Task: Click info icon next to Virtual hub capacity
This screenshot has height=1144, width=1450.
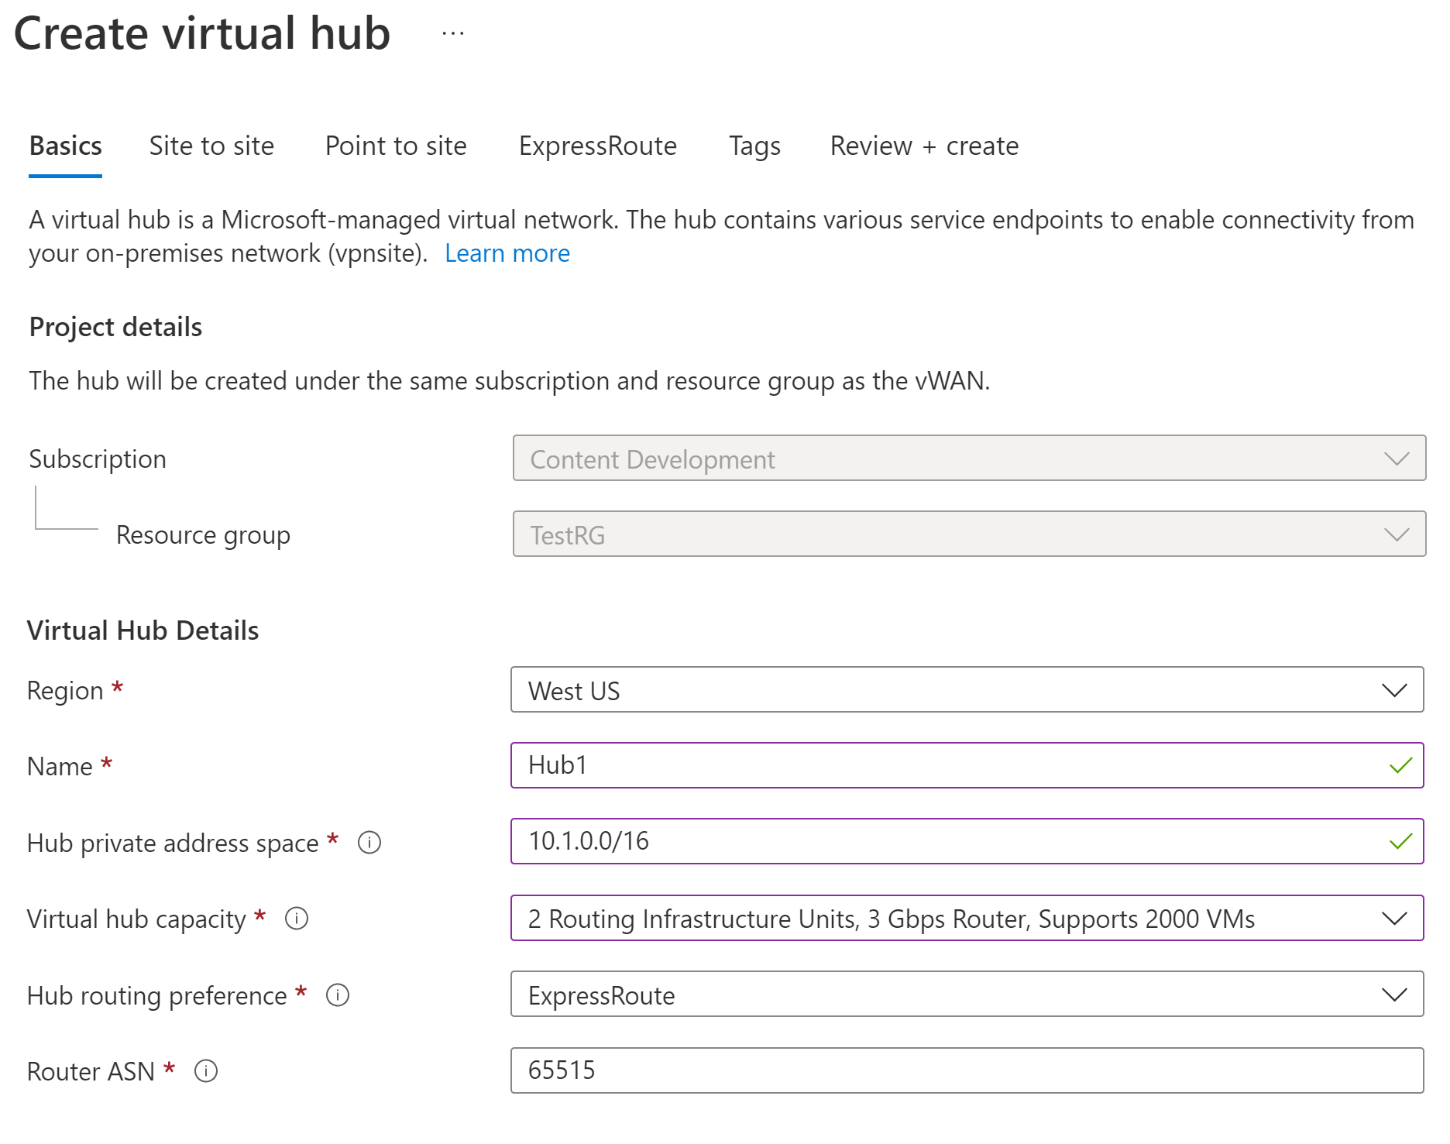Action: 297,918
